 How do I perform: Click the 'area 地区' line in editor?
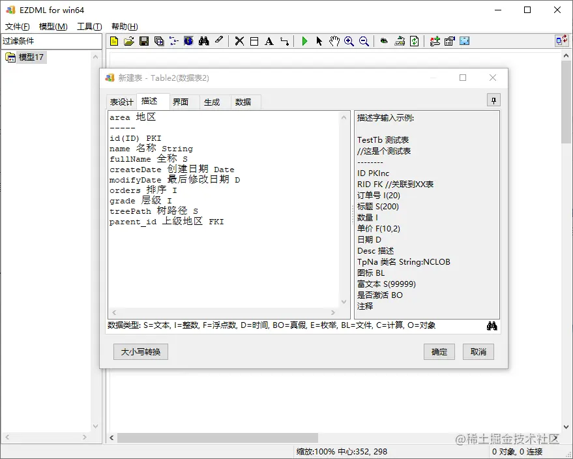(x=132, y=117)
